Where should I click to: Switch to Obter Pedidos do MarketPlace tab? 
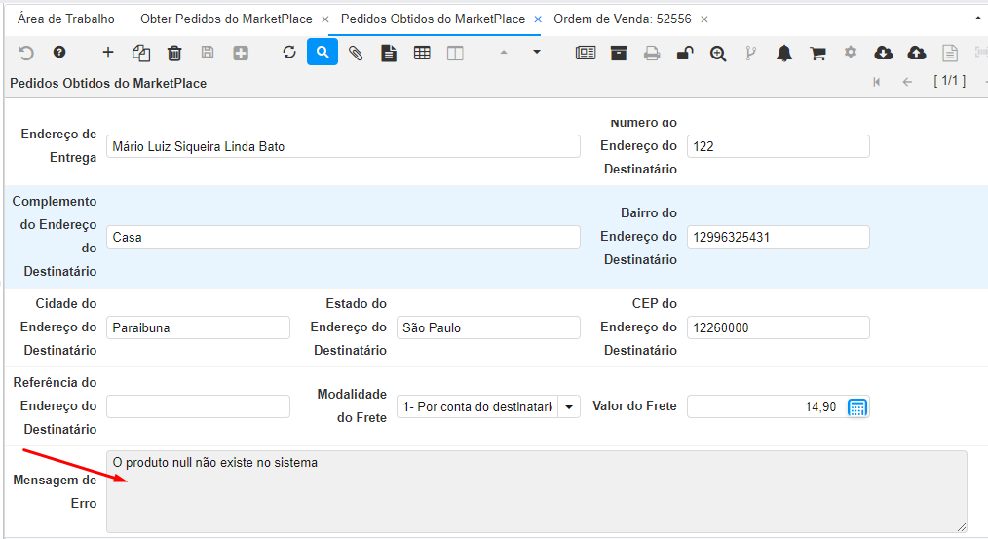(x=228, y=19)
